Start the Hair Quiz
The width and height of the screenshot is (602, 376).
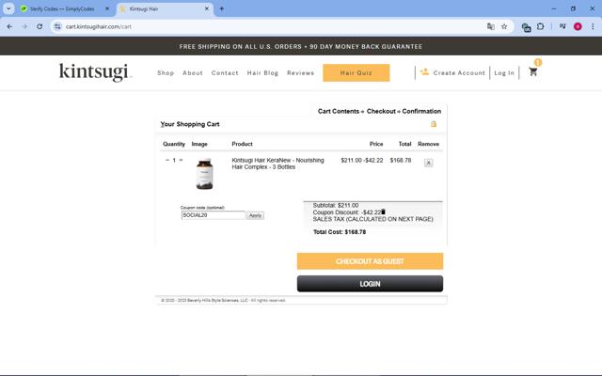coord(356,73)
